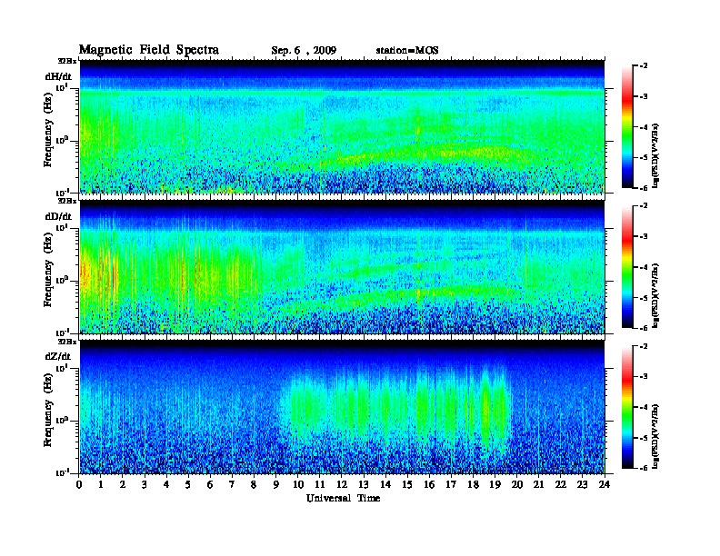Click the hour 18 tick label on the time axis
The image size is (720, 556).
(473, 485)
